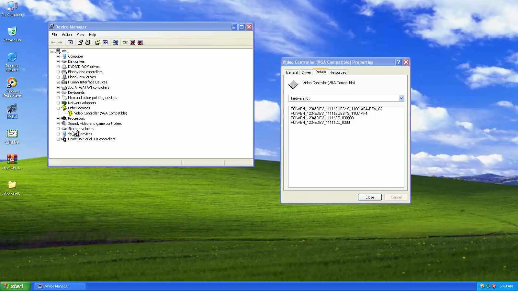
Task: Scan for hardware changes via toolbar icon
Action: [115, 42]
